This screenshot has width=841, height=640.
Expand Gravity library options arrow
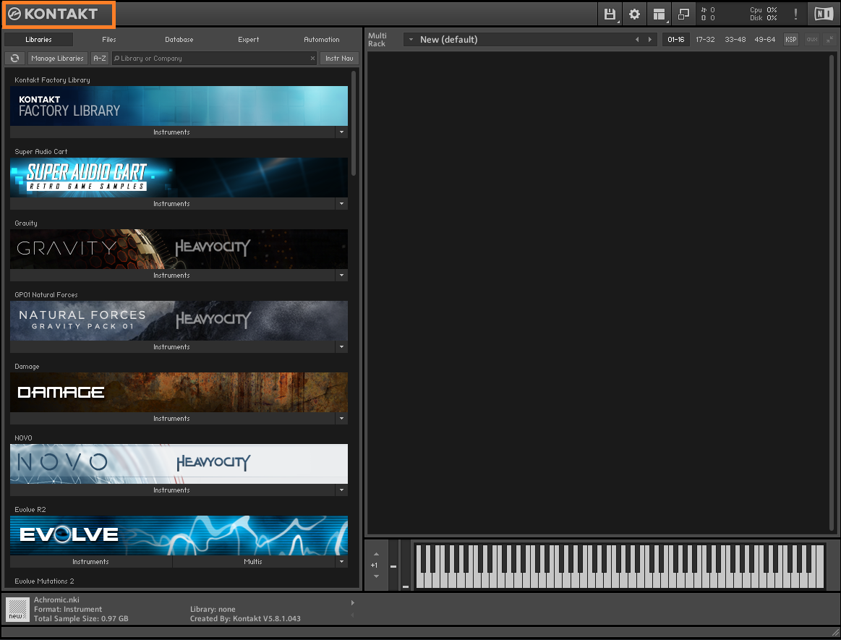(x=341, y=276)
